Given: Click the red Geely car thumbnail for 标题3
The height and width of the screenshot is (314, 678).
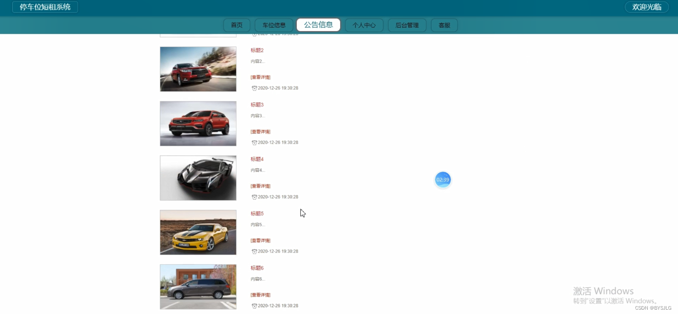Looking at the screenshot, I should pos(198,124).
